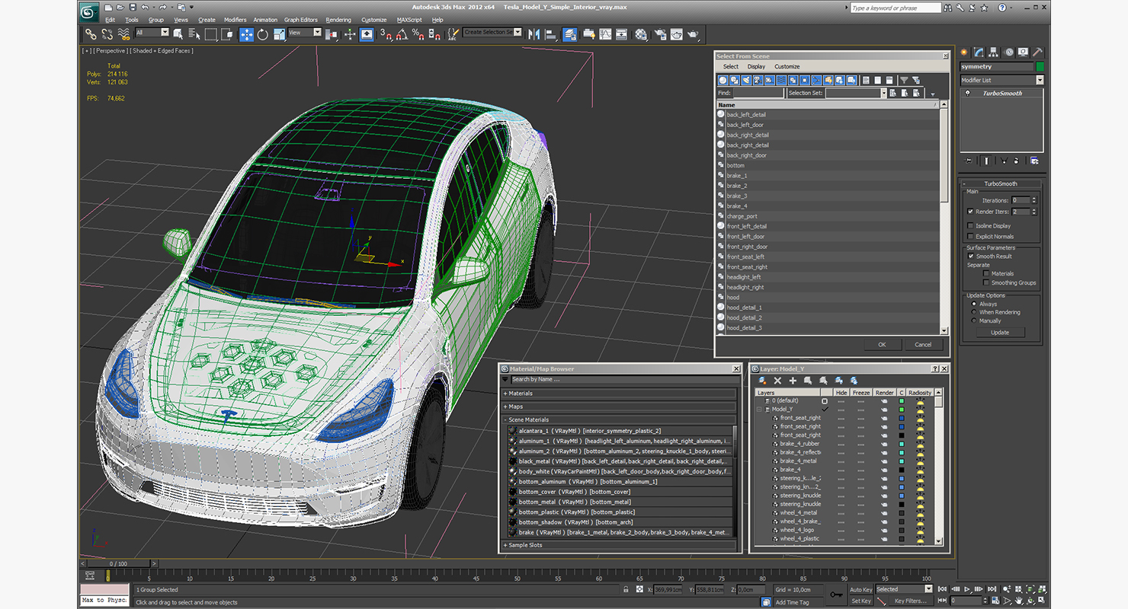Click Create New Layer icon in Layer window
This screenshot has width=1128, height=609.
tap(762, 380)
